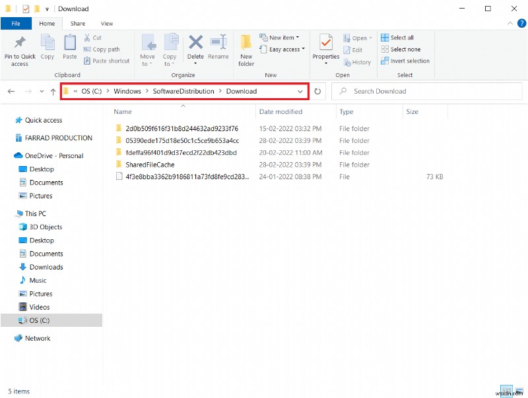Go forward with the right arrow
Viewport: 528px width, 398px height.
pos(28,91)
